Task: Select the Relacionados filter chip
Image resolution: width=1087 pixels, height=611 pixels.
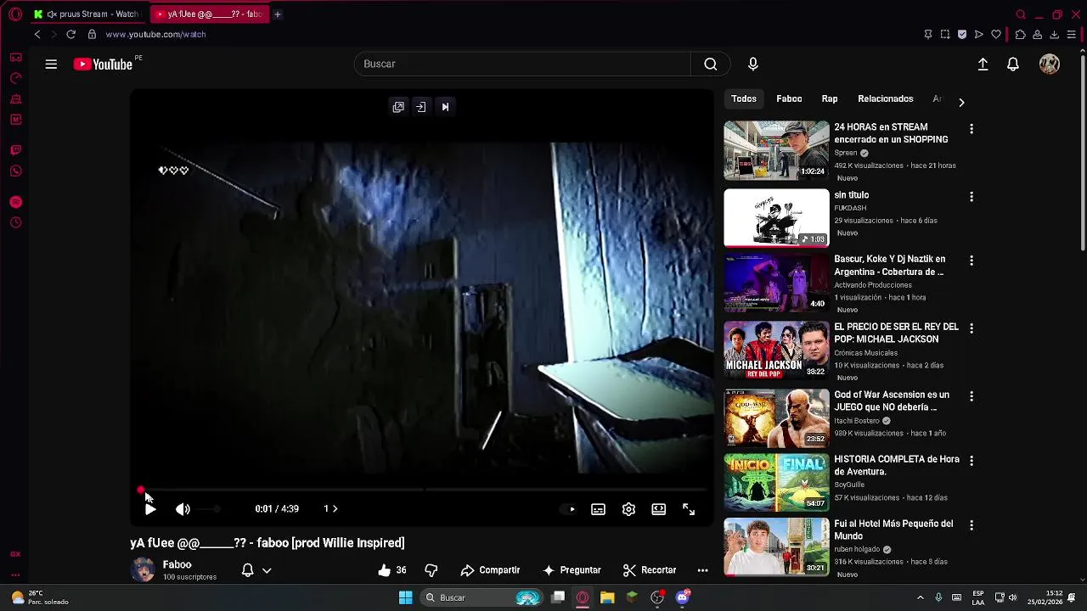Action: click(886, 99)
